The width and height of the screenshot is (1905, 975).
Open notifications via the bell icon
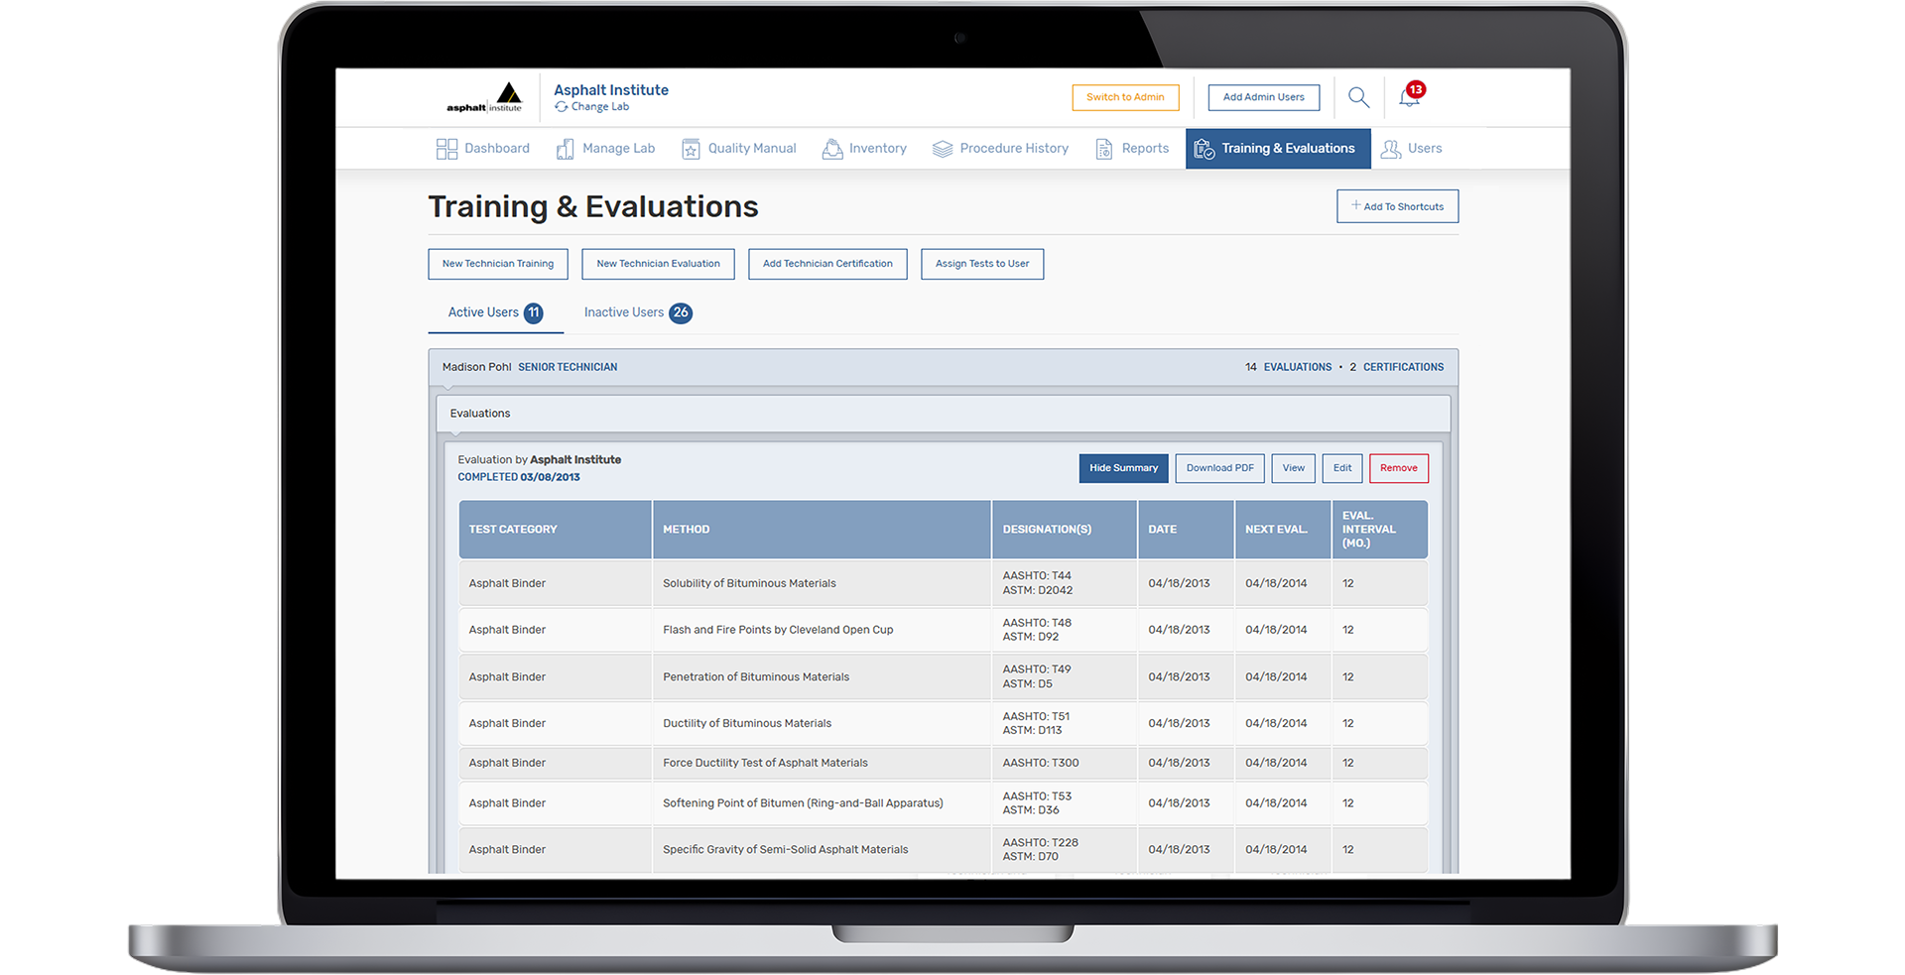click(1410, 98)
